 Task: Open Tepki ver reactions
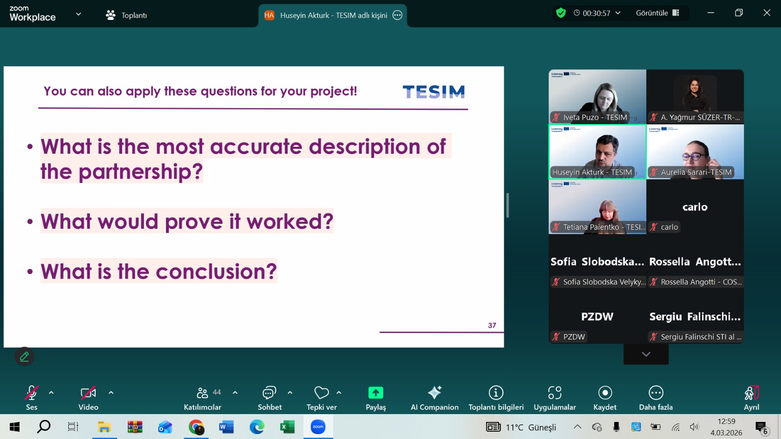click(x=321, y=398)
